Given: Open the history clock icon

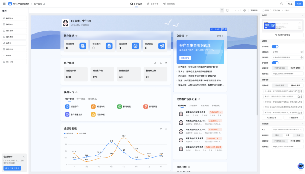Looking at the screenshot, I should pyautogui.click(x=245, y=10).
